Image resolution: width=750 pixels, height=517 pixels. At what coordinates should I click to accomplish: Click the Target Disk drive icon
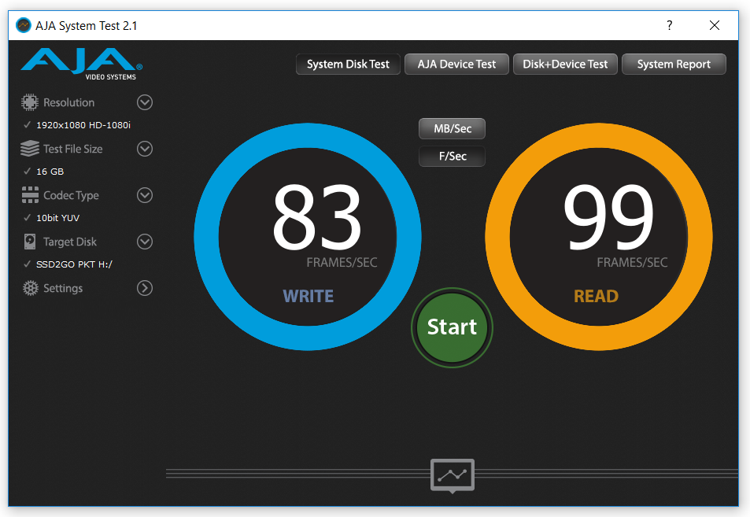point(30,242)
